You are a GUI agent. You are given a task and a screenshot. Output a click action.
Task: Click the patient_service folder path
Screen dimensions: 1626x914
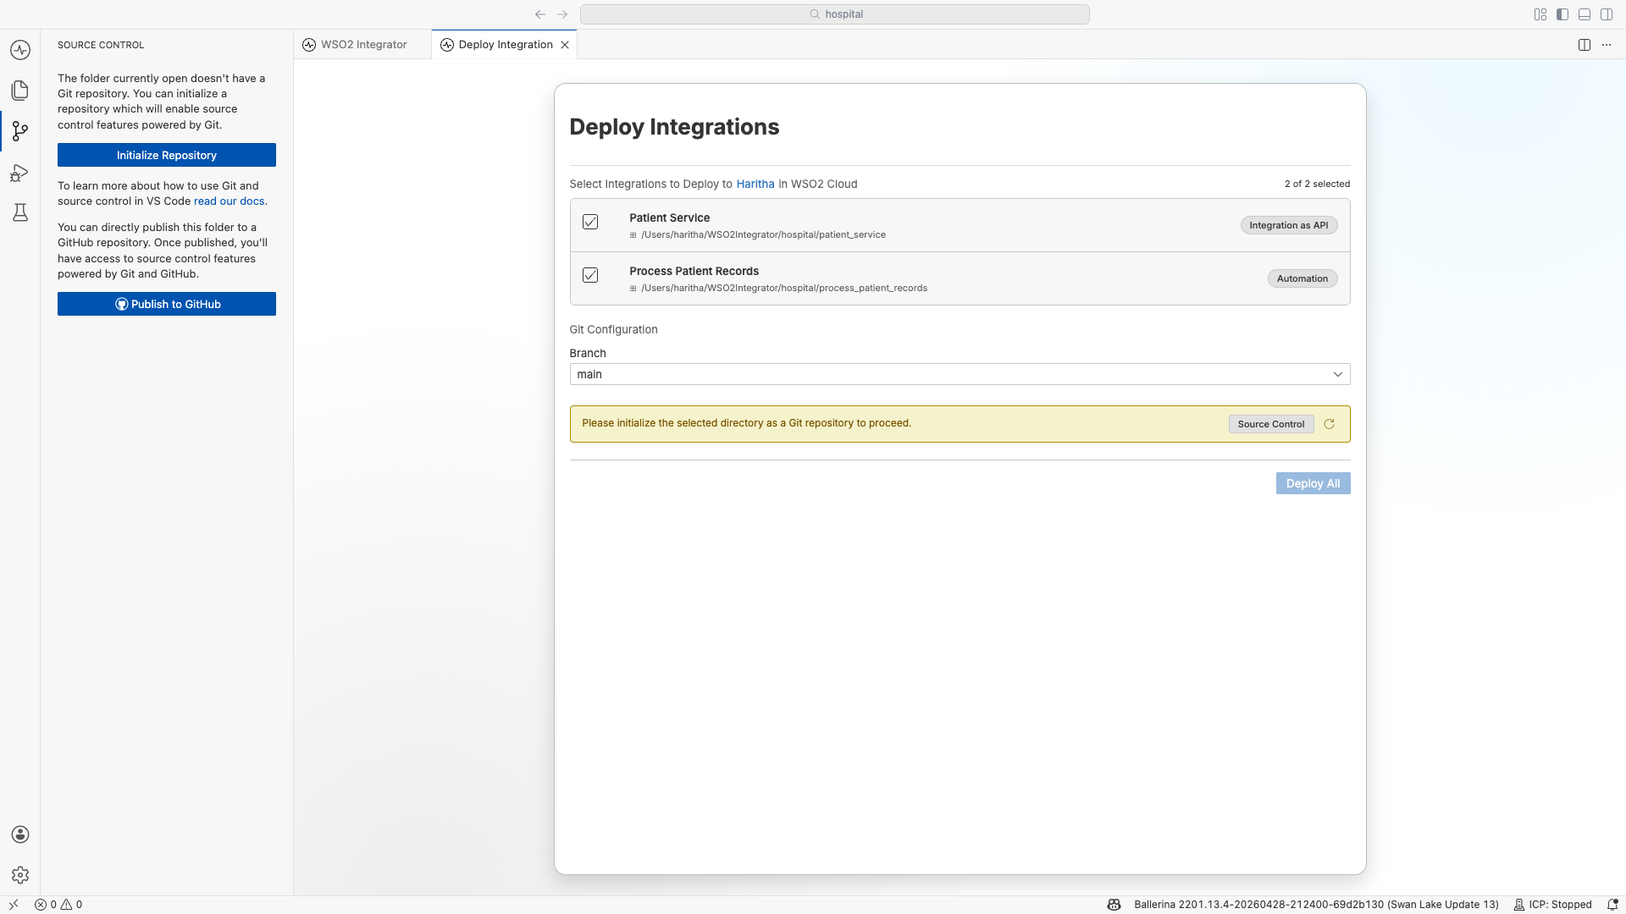coord(763,235)
